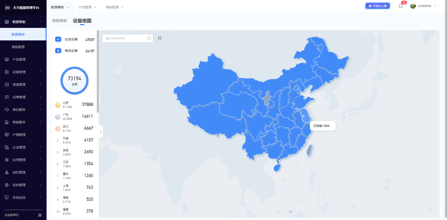
Task: Click the 可视化大屏 button
Action: coord(377,6)
